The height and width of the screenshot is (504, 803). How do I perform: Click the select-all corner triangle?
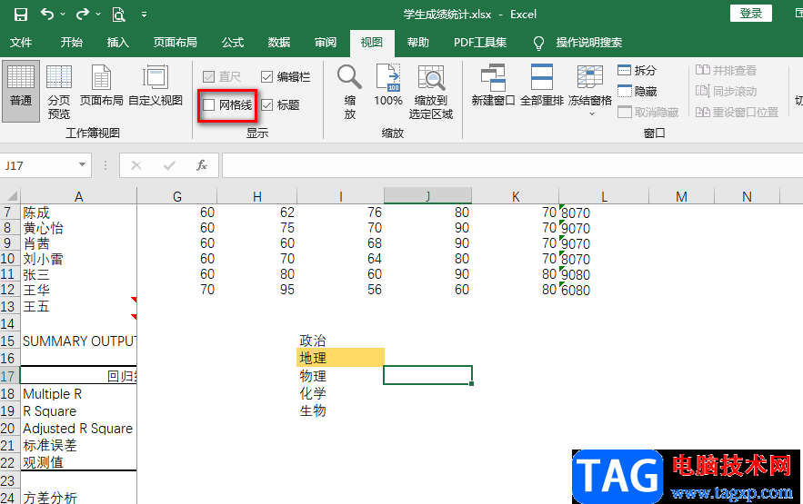click(x=11, y=196)
